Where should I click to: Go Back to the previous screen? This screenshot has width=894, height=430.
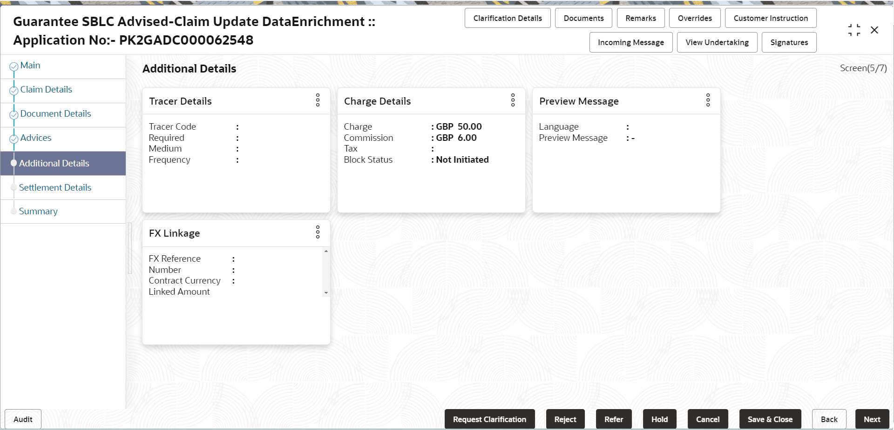(x=829, y=419)
